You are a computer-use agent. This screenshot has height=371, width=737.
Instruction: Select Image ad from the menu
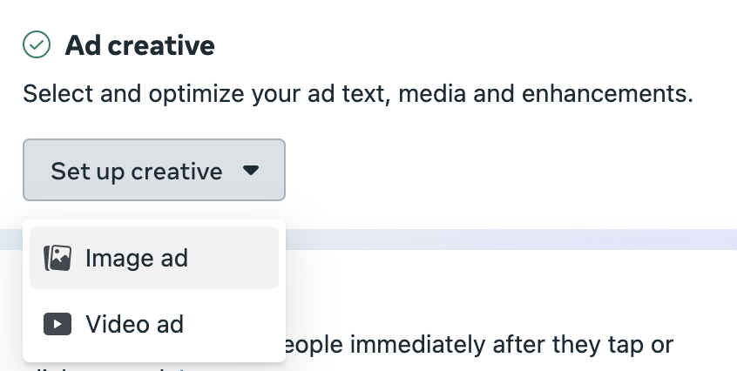click(x=154, y=258)
